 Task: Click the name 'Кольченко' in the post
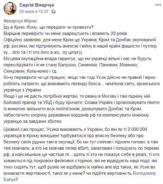pyautogui.click(x=37, y=71)
